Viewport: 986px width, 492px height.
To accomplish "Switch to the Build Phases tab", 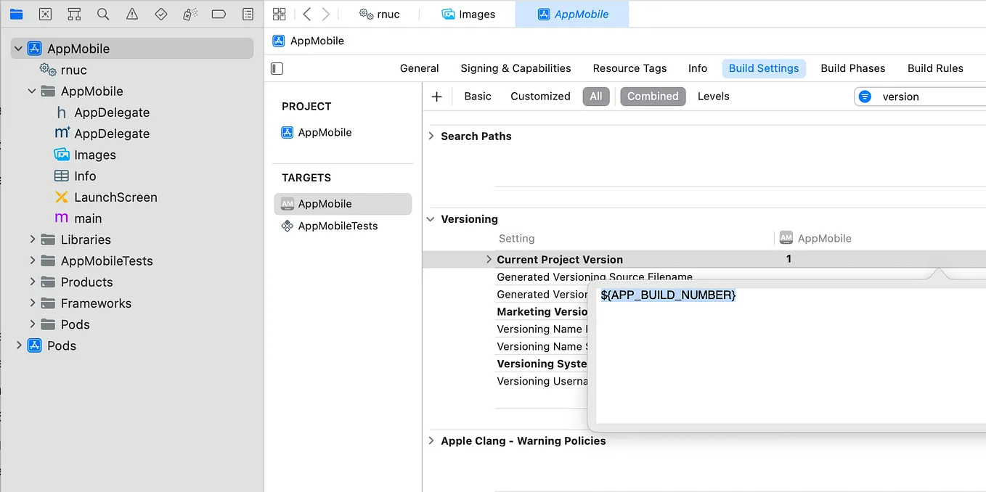I will tap(853, 68).
